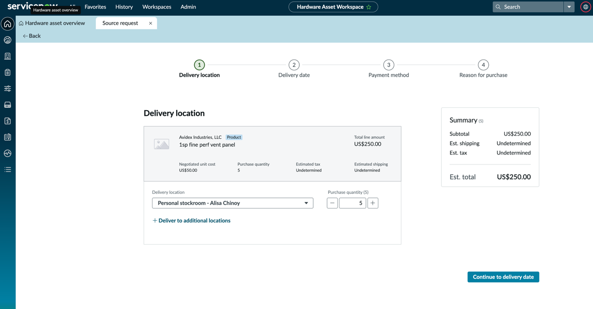This screenshot has height=309, width=593.
Task: Open the History menu
Action: click(124, 7)
